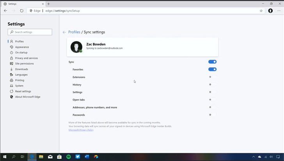Follow the Profiles breadcrumb link
Image resolution: width=284 pixels, height=161 pixels.
tap(74, 32)
